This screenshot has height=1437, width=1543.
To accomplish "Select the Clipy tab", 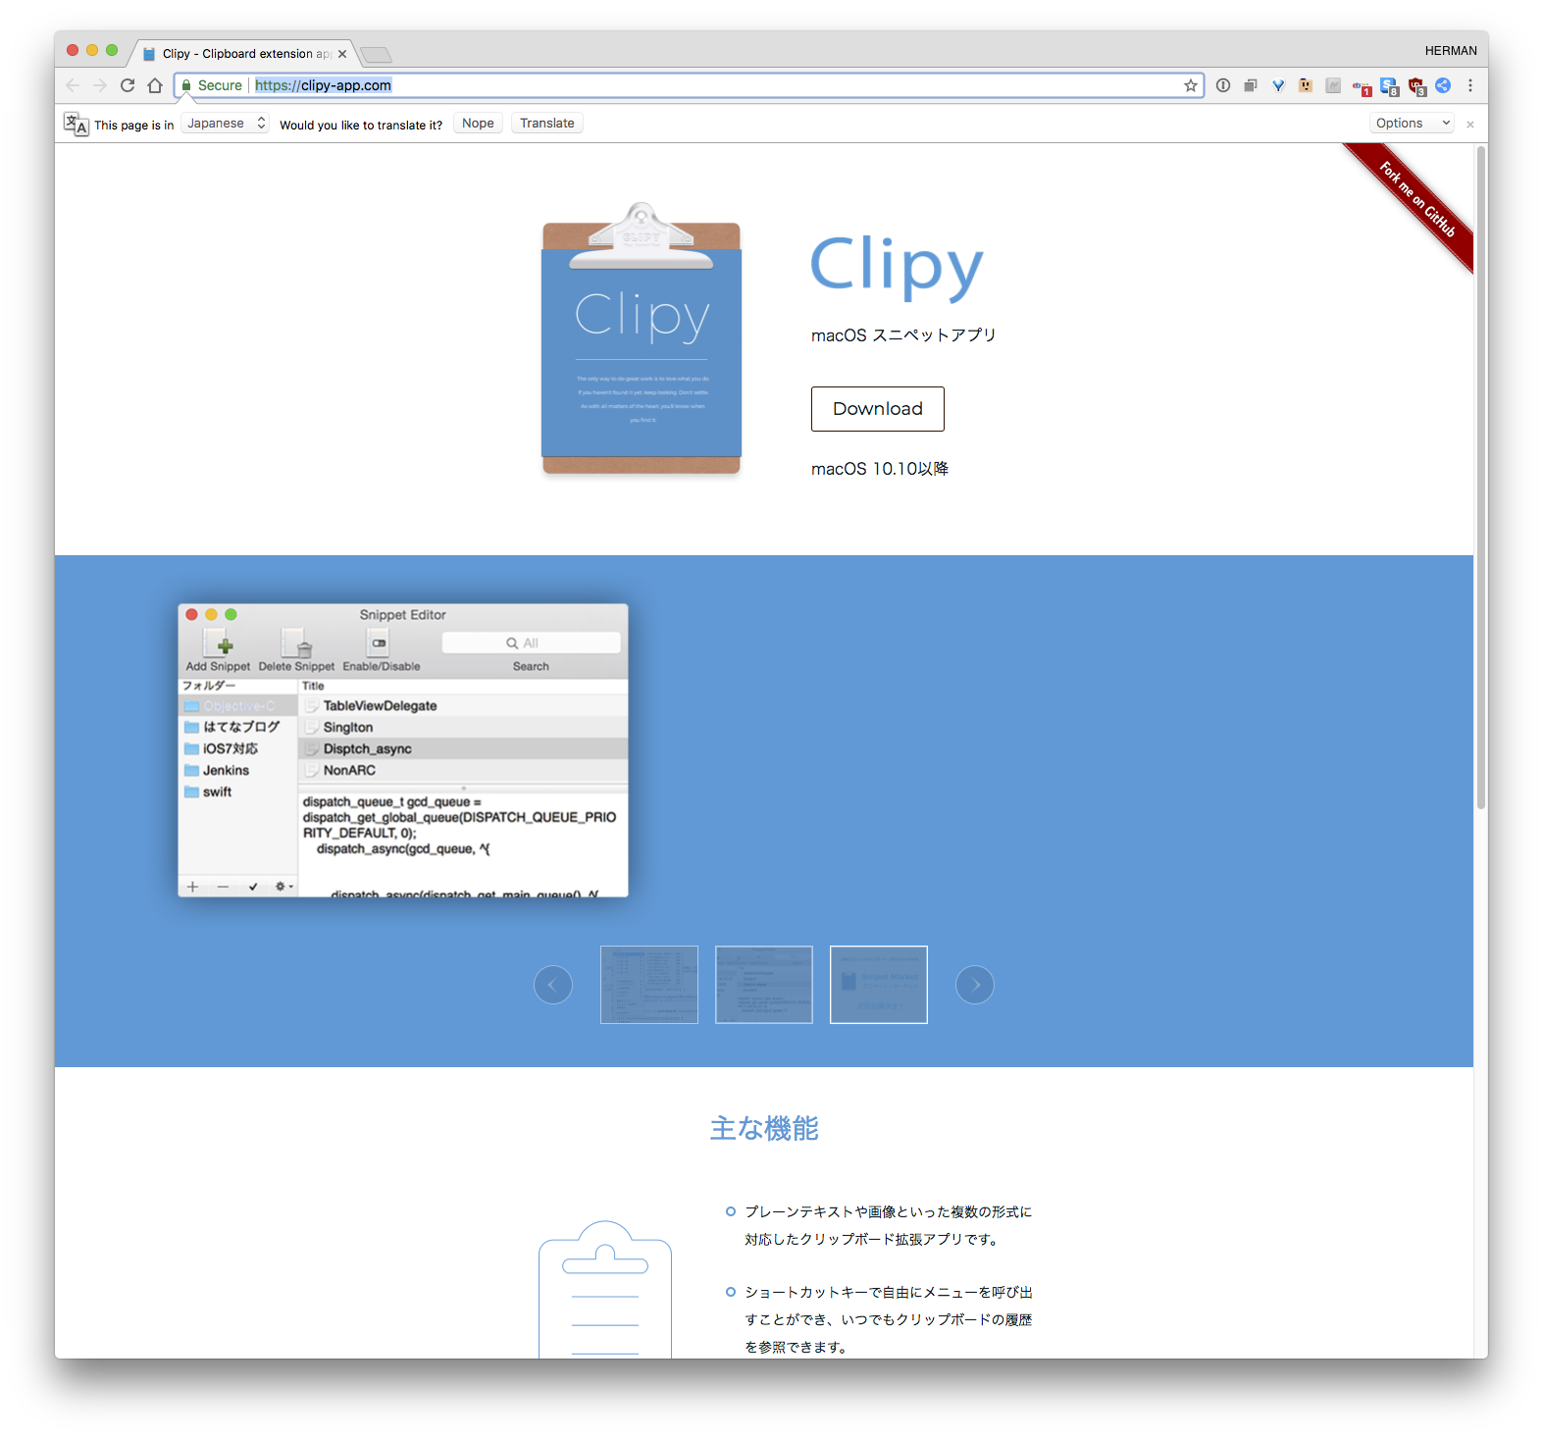I will click(245, 54).
